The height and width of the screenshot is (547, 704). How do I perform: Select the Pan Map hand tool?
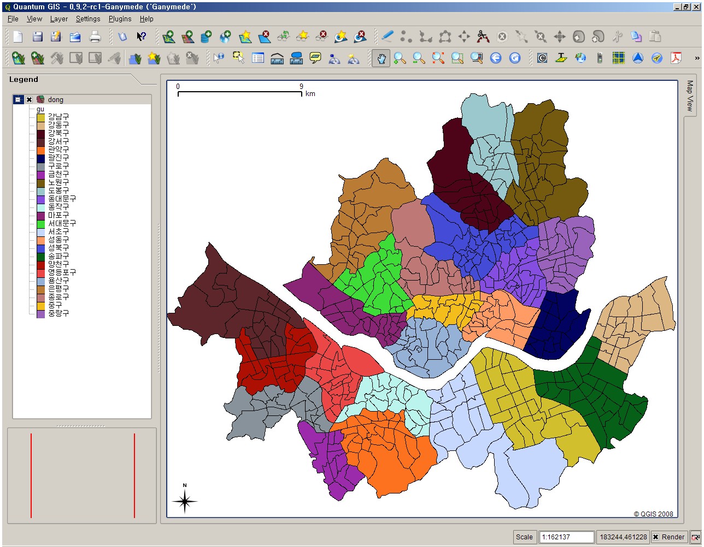[x=381, y=58]
